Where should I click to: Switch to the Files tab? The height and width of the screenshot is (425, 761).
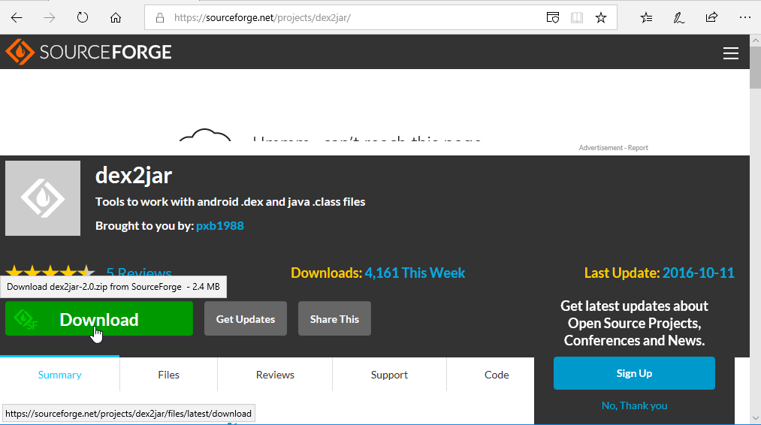[168, 375]
